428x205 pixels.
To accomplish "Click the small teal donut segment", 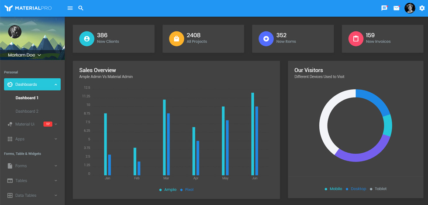I will click(x=388, y=126).
